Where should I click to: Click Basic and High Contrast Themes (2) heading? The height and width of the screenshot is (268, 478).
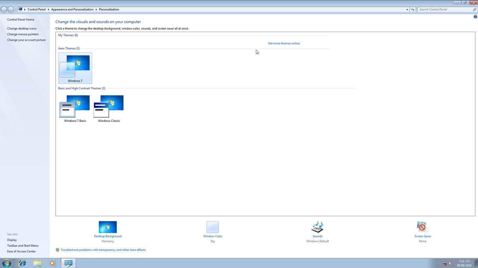click(82, 89)
